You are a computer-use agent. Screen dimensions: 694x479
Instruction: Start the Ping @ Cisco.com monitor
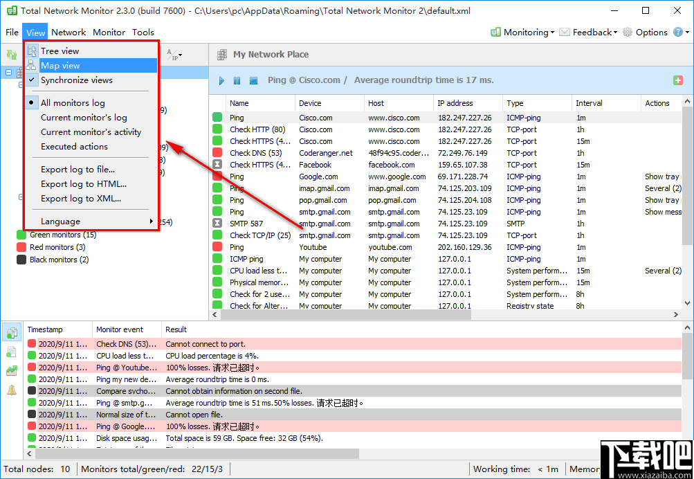coord(221,81)
